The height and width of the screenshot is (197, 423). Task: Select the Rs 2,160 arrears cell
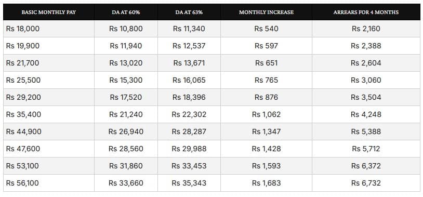tap(366, 29)
